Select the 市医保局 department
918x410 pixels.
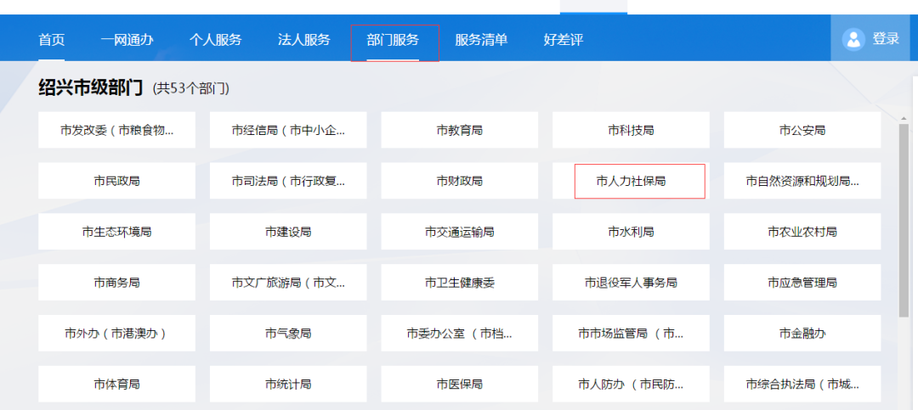coord(460,385)
